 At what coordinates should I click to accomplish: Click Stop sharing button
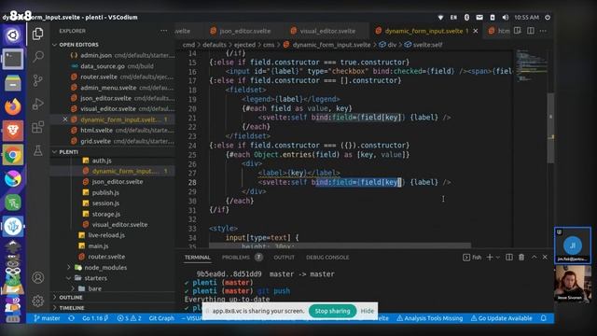(332, 311)
